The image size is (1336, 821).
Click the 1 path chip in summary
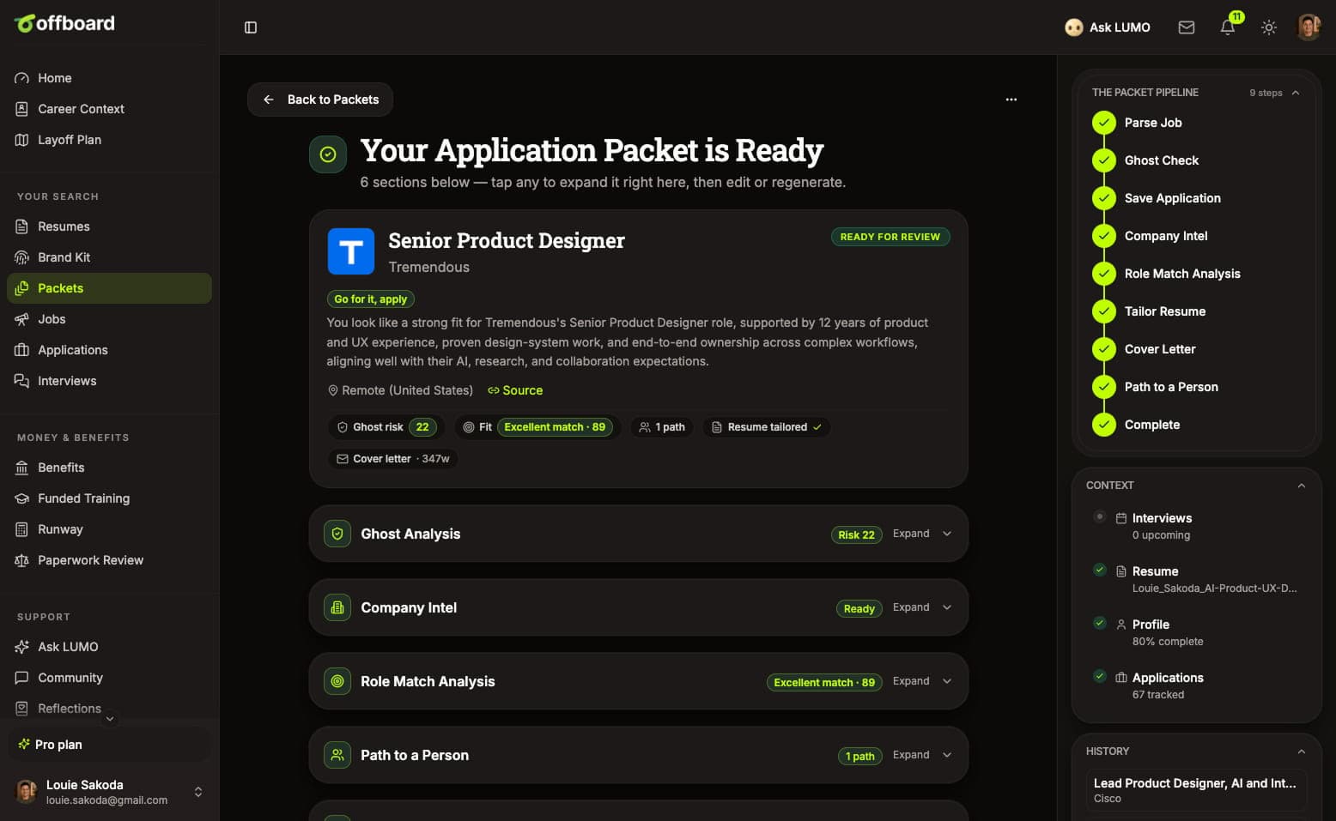pos(662,427)
